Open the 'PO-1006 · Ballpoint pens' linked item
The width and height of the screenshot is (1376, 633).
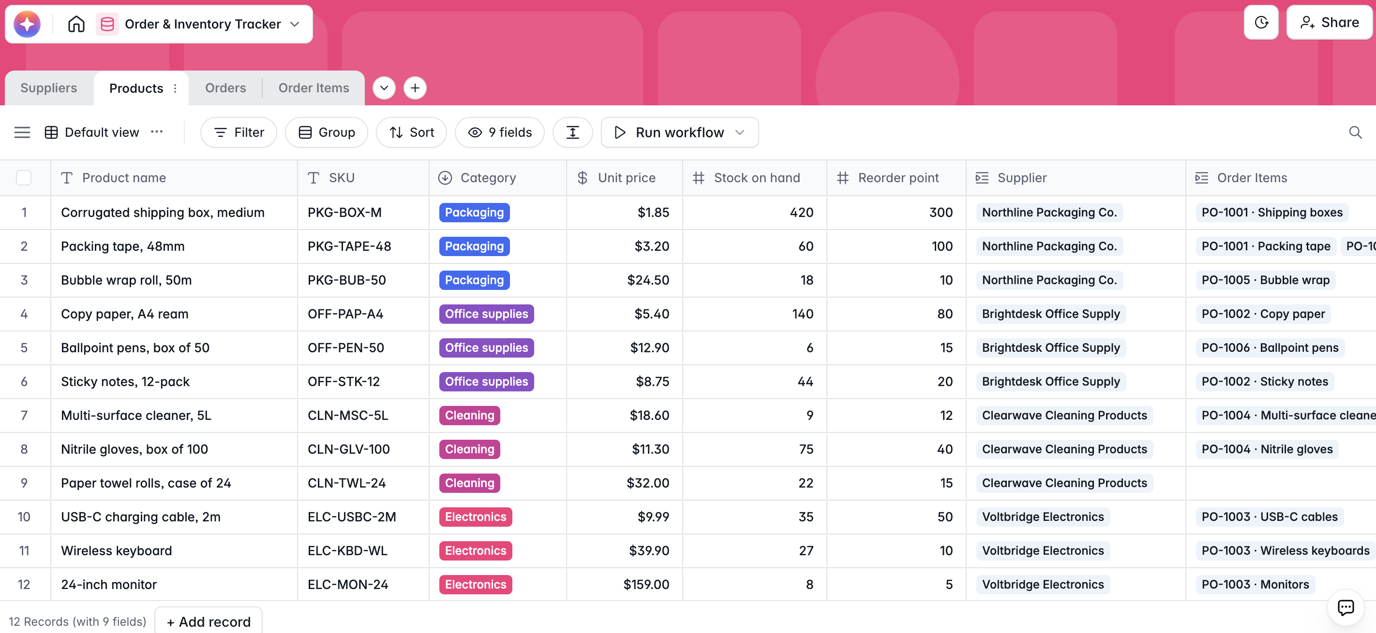1270,348
